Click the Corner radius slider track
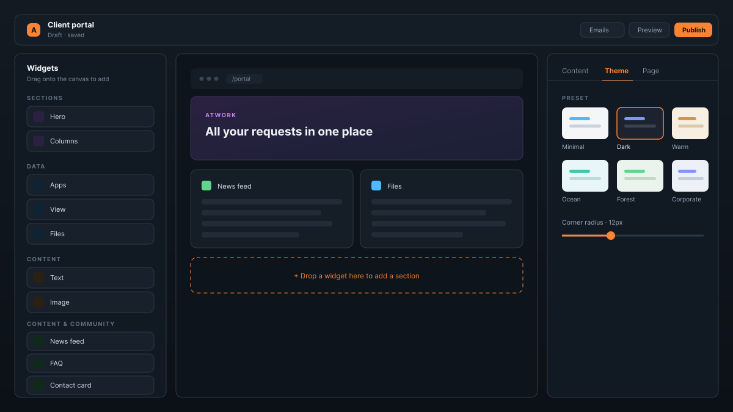The height and width of the screenshot is (412, 733). 633,236
